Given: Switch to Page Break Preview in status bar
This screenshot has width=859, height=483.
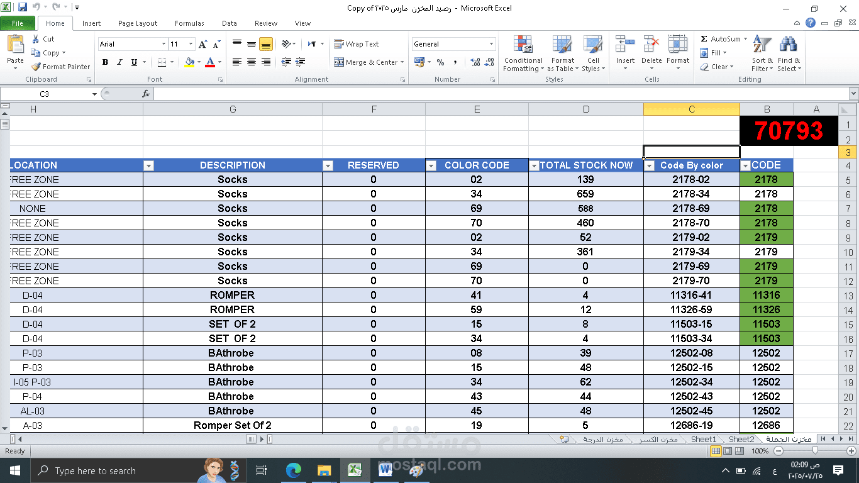Looking at the screenshot, I should pyautogui.click(x=738, y=451).
